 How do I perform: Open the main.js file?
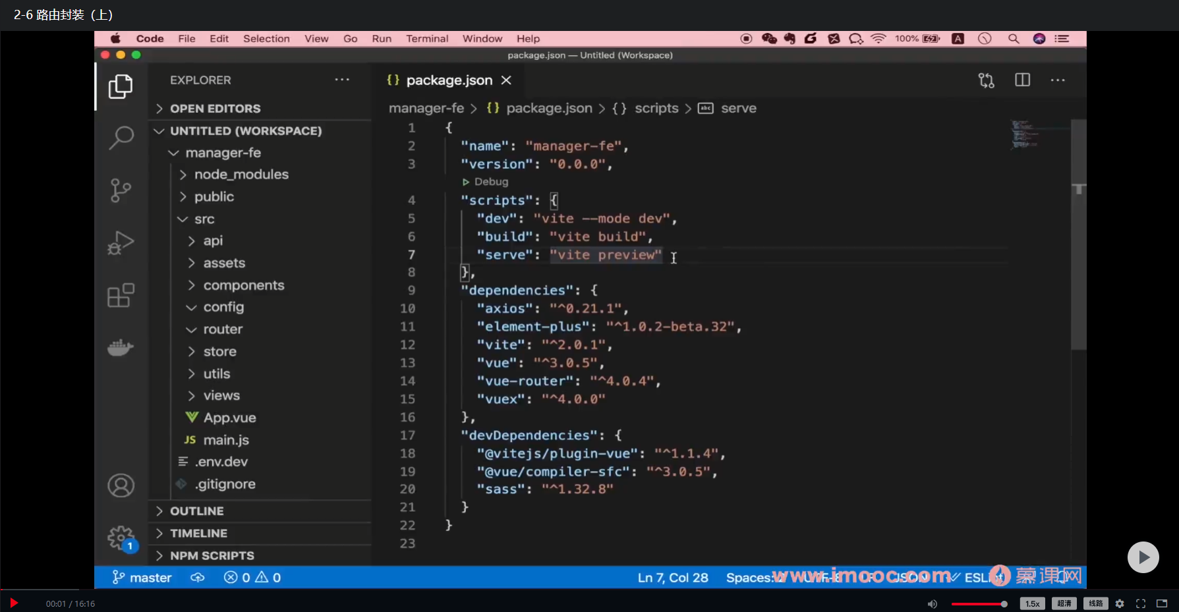(x=226, y=440)
